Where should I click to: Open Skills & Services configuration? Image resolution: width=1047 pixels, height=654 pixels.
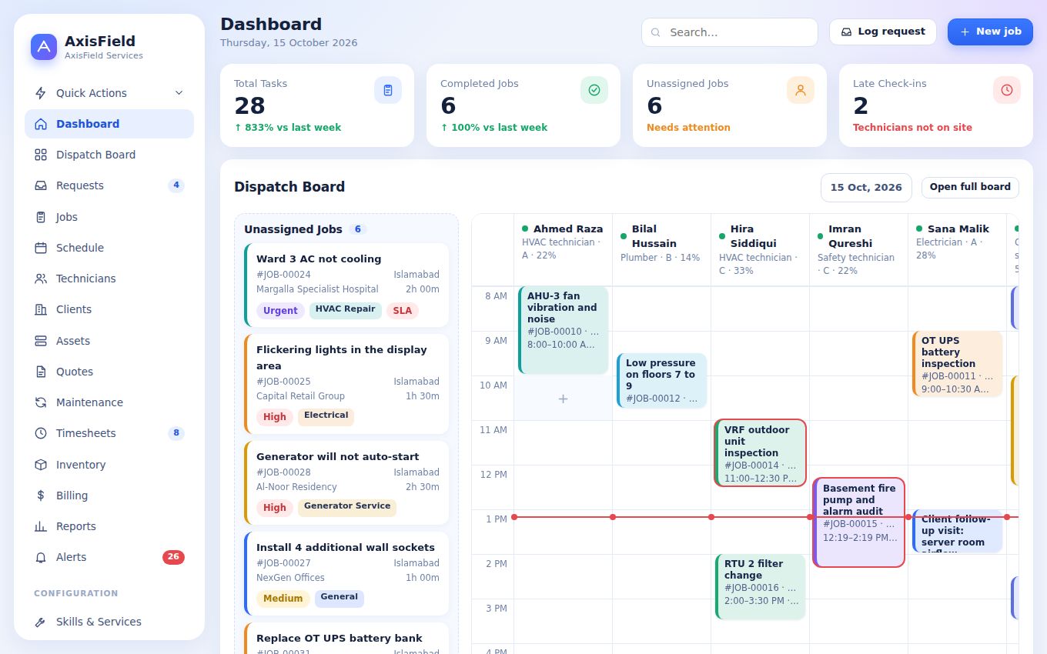pos(109,622)
